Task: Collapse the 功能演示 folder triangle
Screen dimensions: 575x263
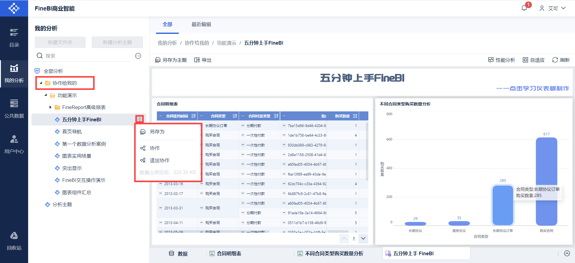Action: tap(46, 95)
